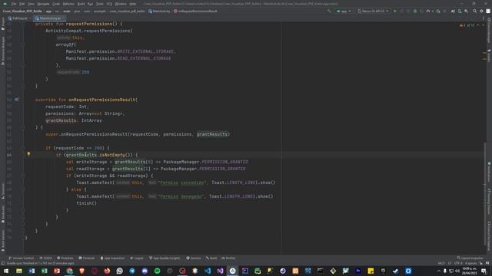Click the Make Project hammer icon
The width and height of the screenshot is (492, 276).
coord(329,11)
